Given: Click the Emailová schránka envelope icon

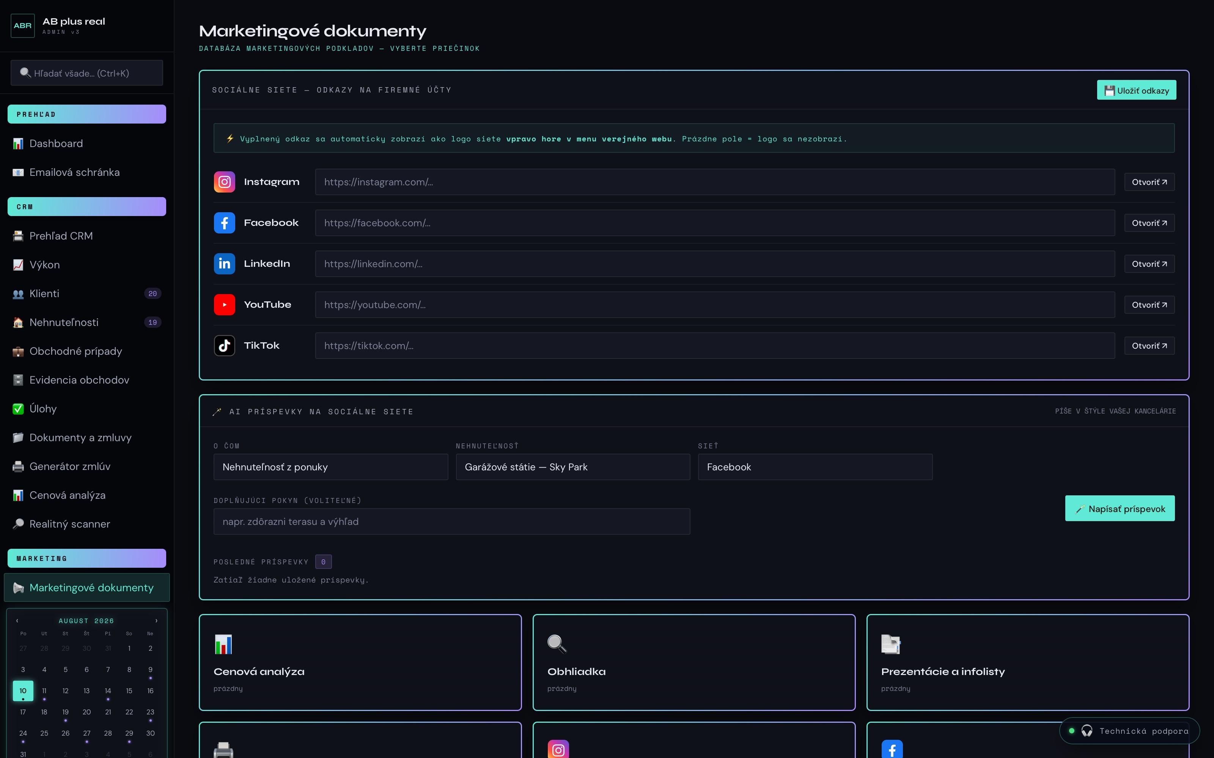Looking at the screenshot, I should 18,172.
